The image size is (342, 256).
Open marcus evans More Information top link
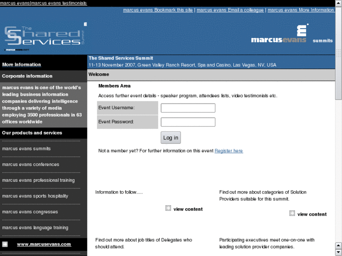[301, 10]
